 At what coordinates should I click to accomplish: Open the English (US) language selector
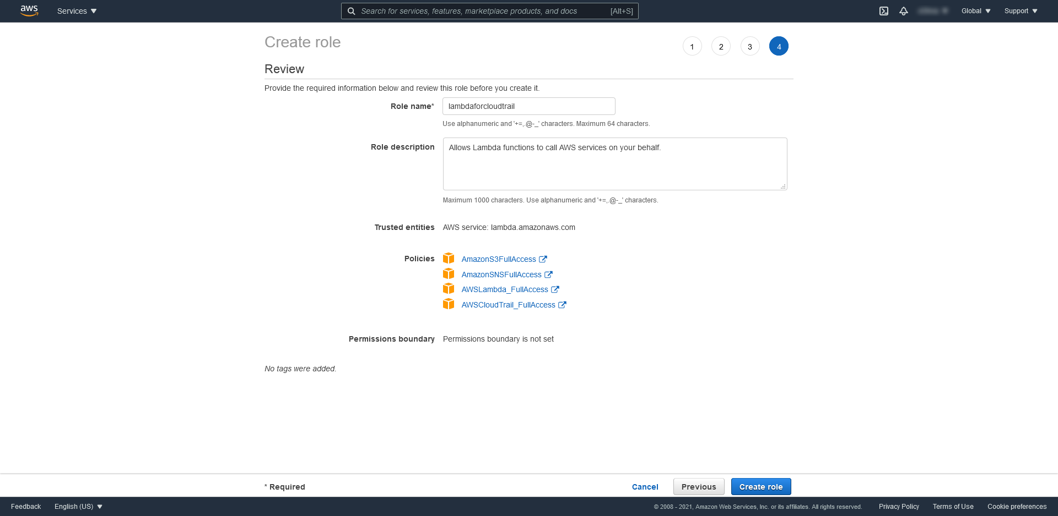click(78, 507)
